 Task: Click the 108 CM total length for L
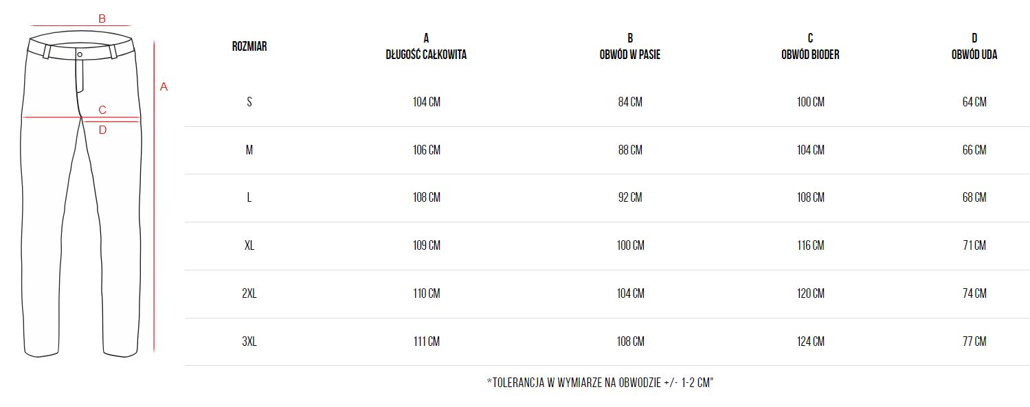click(x=426, y=198)
